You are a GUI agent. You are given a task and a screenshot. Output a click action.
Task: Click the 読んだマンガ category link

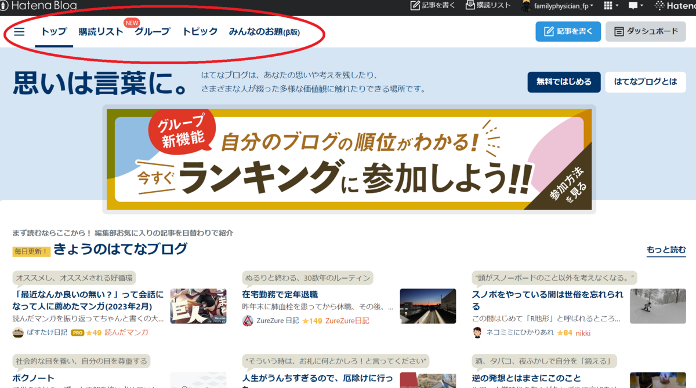126,332
